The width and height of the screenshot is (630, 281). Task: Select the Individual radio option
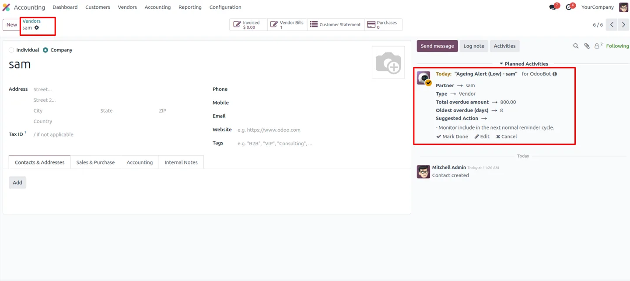[11, 50]
